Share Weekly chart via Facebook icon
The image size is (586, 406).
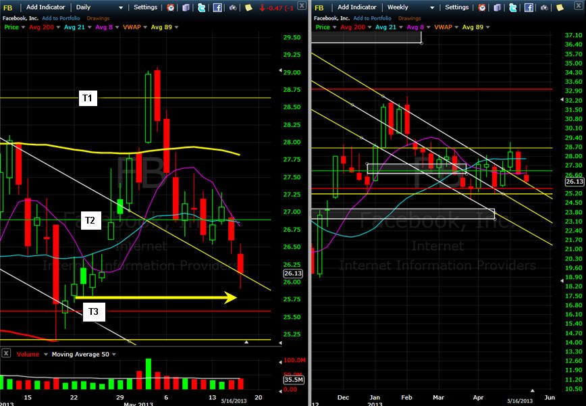(x=529, y=7)
